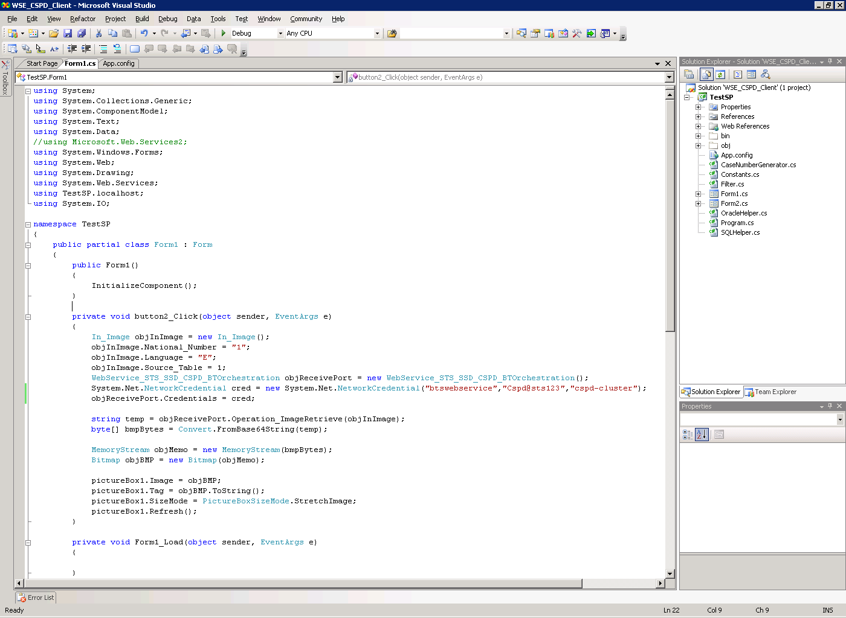The image size is (846, 618).
Task: Collapse the namespace TestSP code region
Action: point(28,224)
